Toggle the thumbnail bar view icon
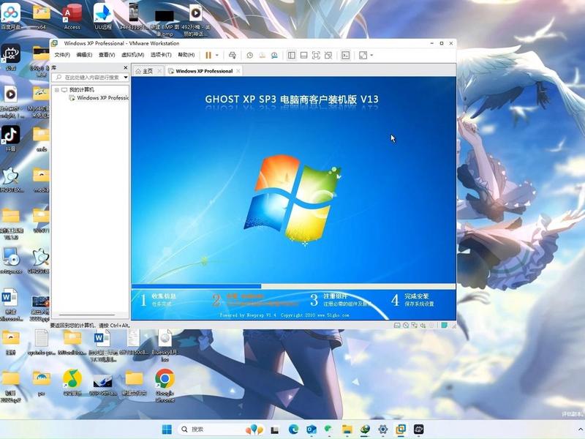 coord(303,56)
